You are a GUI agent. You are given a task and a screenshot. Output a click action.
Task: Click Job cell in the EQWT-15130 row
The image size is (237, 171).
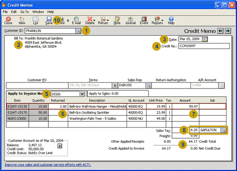[212, 107]
